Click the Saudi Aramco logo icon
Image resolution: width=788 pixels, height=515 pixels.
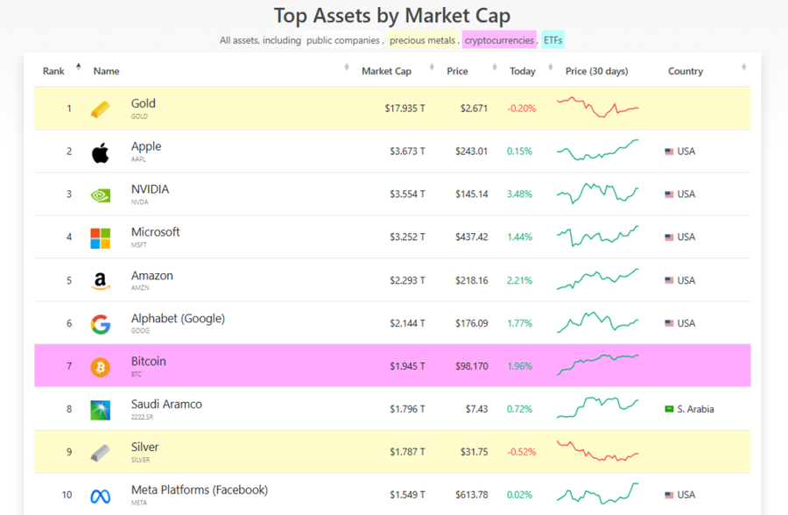(x=100, y=410)
